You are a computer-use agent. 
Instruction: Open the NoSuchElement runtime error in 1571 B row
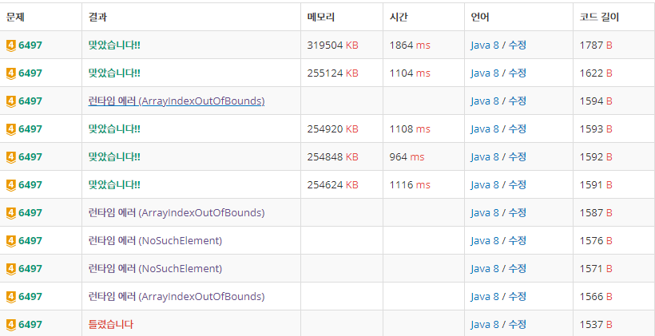tap(155, 269)
